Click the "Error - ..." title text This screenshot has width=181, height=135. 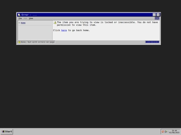[x=29, y=15]
